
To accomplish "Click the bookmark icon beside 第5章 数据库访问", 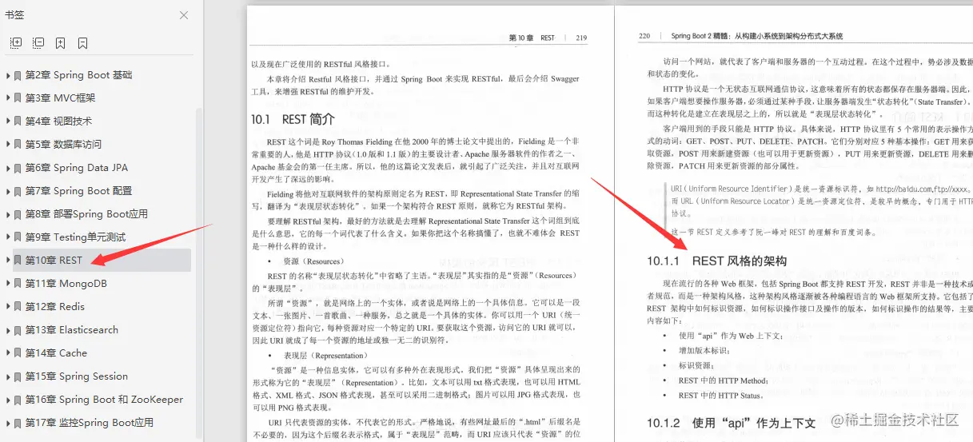I will click(x=18, y=145).
